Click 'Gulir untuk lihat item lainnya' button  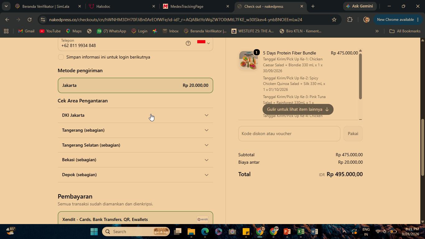point(298,110)
